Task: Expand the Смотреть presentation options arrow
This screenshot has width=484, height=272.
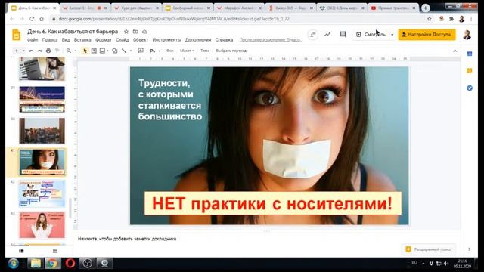Action: 392,35
